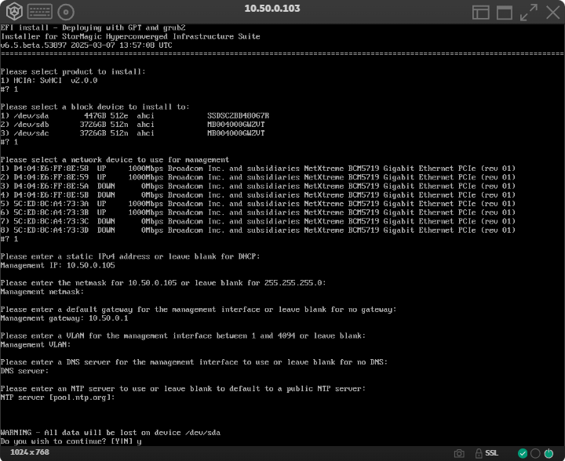Capture console screenshot with camera icon

[459, 453]
